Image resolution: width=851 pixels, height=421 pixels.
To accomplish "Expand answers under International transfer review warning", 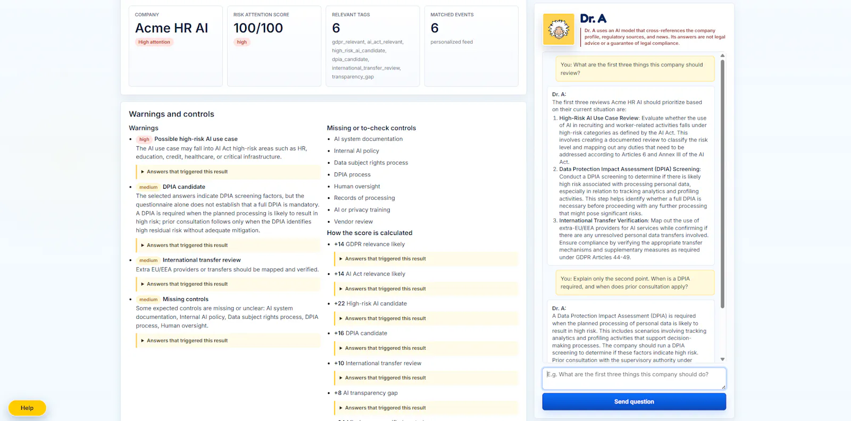I will (228, 284).
